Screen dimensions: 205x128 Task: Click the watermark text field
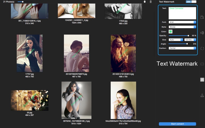coord(182,13)
